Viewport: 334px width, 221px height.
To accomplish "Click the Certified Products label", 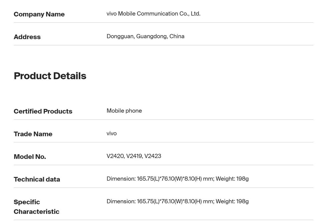I will [x=43, y=111].
